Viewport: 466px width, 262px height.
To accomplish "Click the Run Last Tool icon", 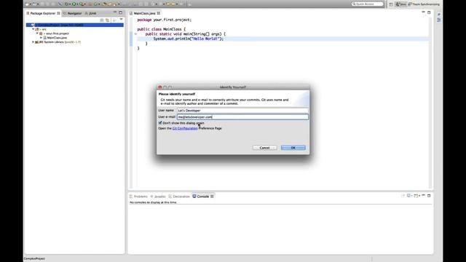I will click(x=82, y=4).
